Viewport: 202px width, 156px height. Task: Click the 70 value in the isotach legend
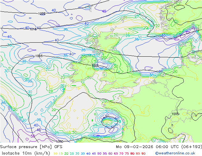[121, 153]
